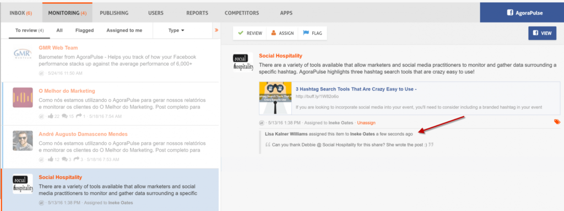This screenshot has width=564, height=211.
Task: Click the orange double-chevron collapse arrow
Action: [216, 30]
